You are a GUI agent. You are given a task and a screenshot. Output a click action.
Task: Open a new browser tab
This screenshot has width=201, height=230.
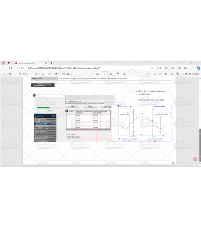click(x=52, y=63)
